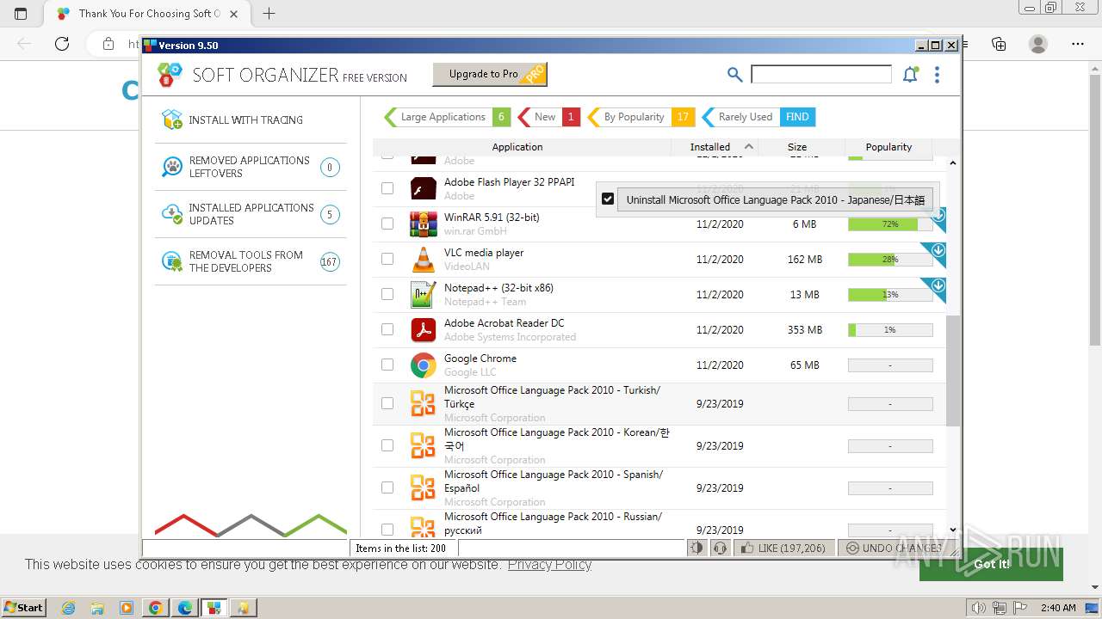
Task: Click the Office Language Pack Turkish icon
Action: tap(423, 403)
